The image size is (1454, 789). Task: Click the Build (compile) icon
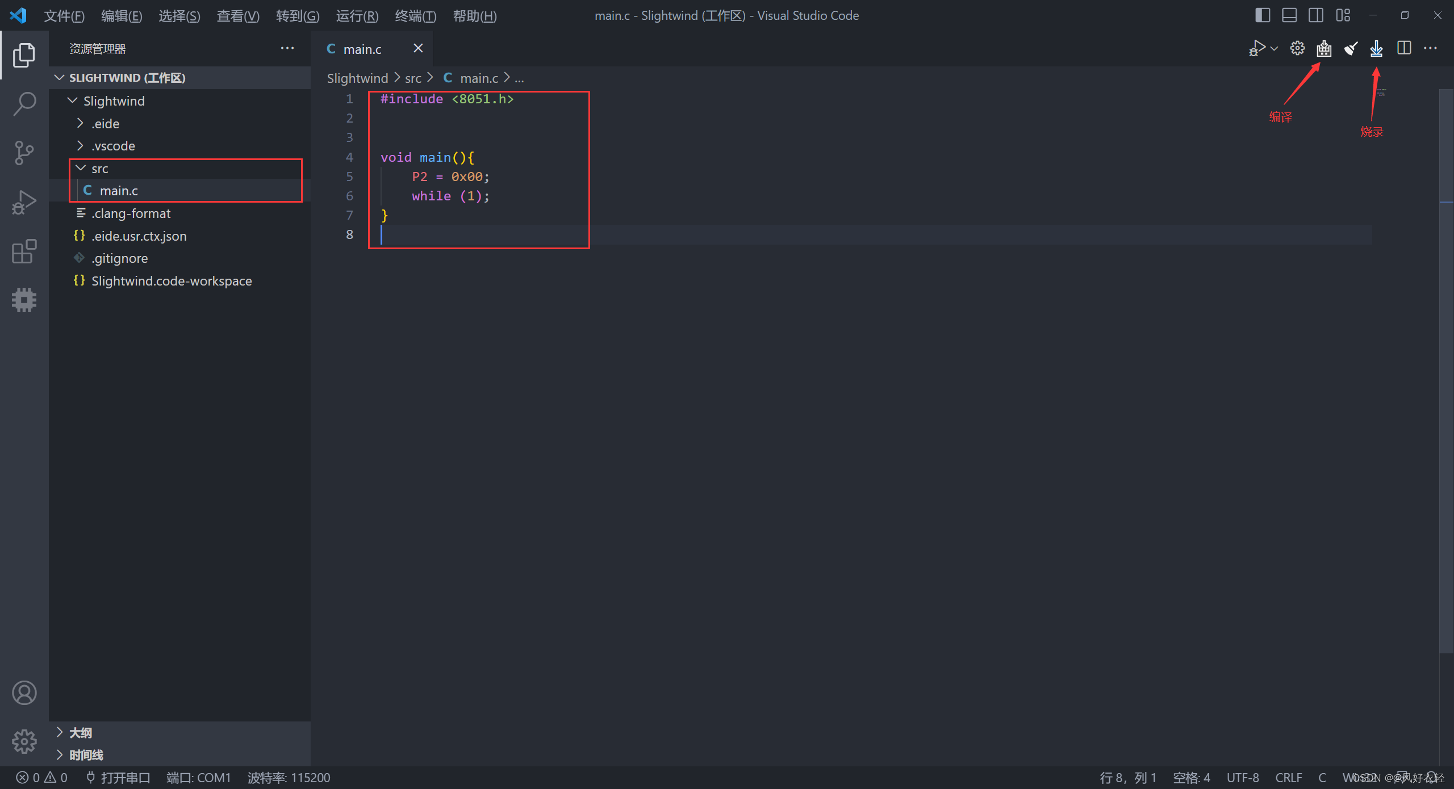[1324, 49]
